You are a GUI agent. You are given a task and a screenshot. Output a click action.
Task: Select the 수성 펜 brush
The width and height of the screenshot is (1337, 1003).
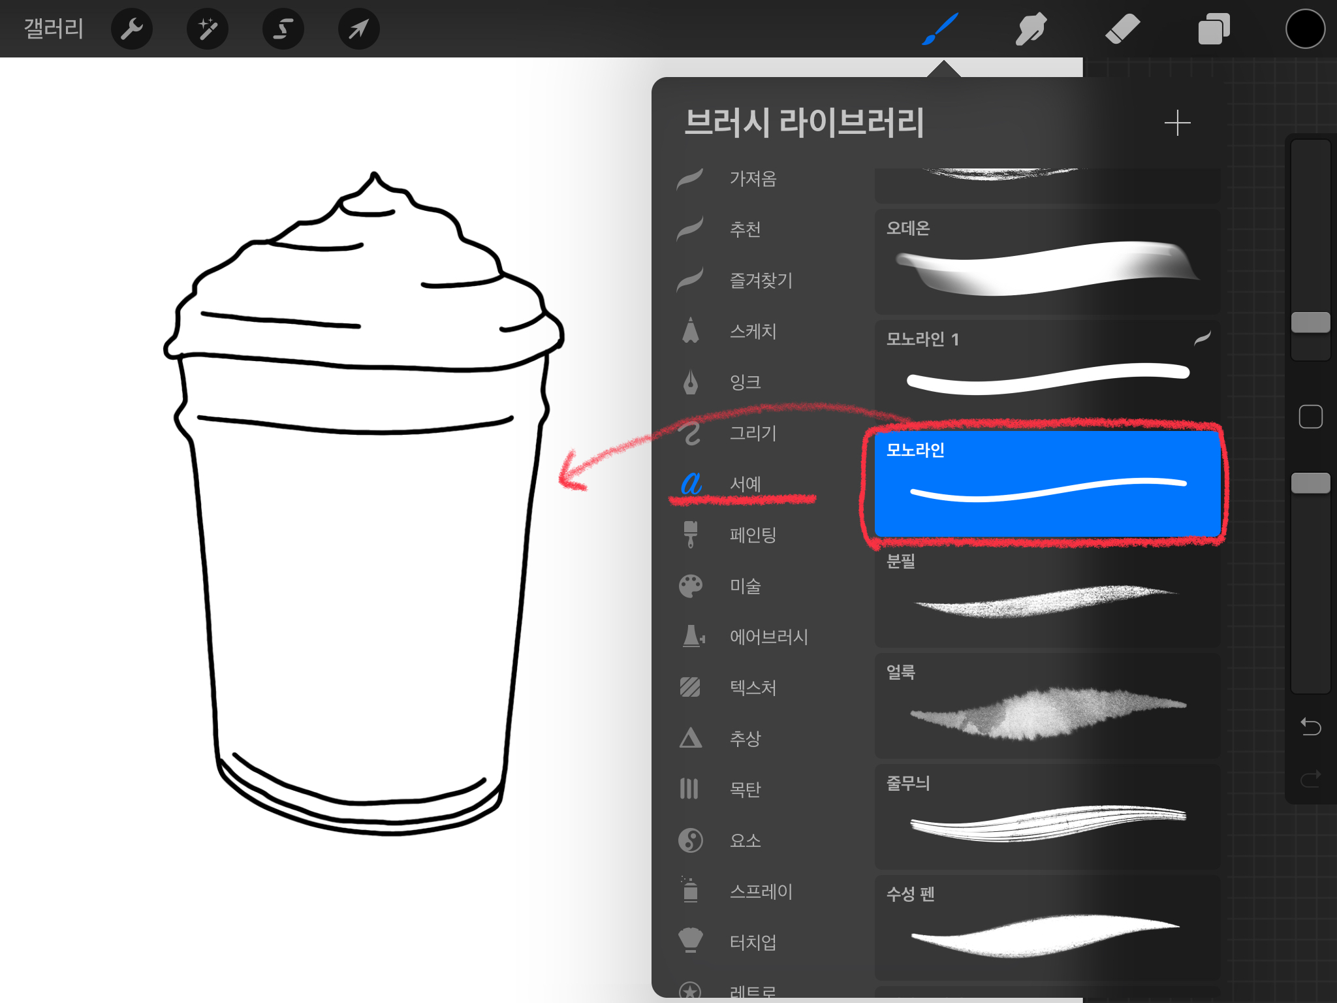1047,927
